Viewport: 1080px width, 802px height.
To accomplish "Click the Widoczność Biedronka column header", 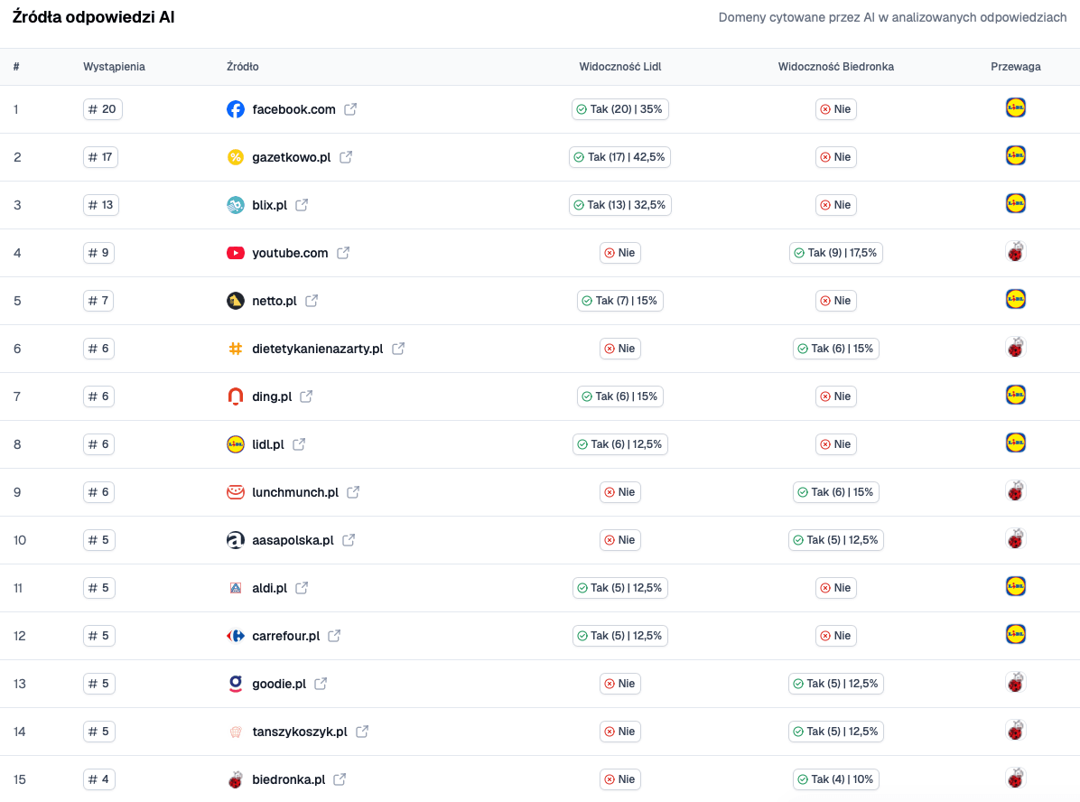I will [835, 67].
